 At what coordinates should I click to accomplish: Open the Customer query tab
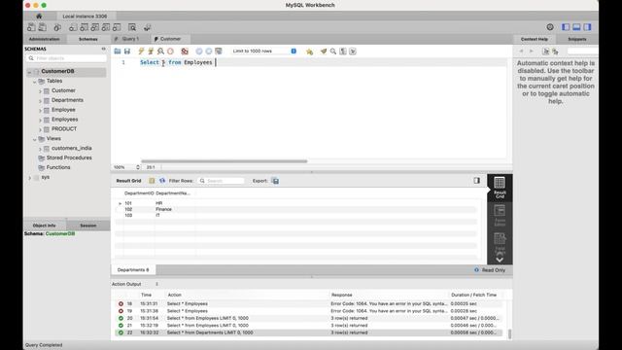pyautogui.click(x=171, y=39)
